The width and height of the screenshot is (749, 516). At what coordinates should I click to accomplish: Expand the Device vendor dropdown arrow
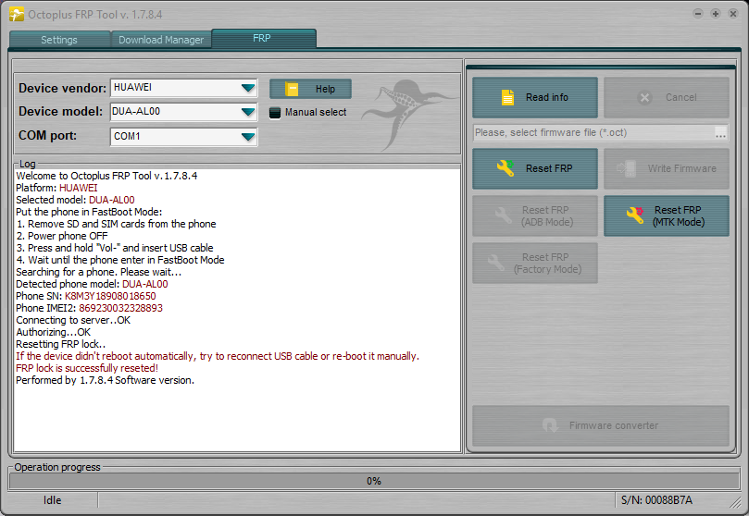click(x=248, y=88)
